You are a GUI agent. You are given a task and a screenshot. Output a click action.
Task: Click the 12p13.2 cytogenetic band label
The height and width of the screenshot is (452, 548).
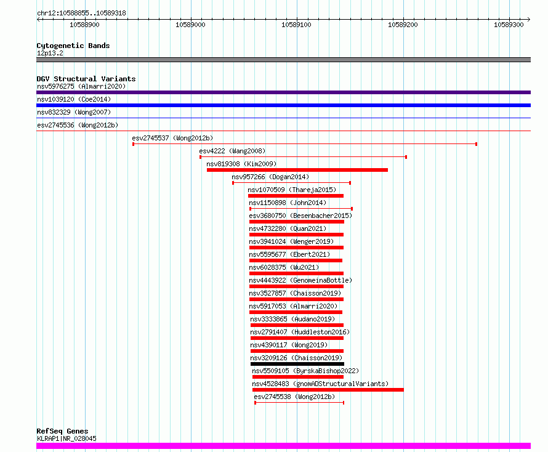click(50, 53)
